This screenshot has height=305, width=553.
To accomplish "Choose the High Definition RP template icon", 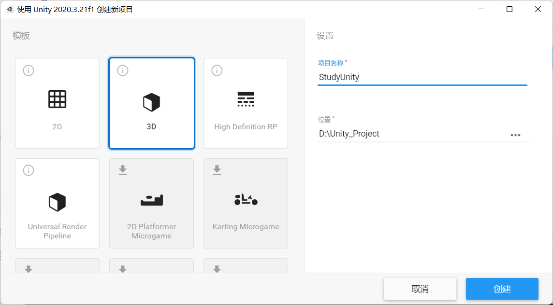I will coord(246,99).
